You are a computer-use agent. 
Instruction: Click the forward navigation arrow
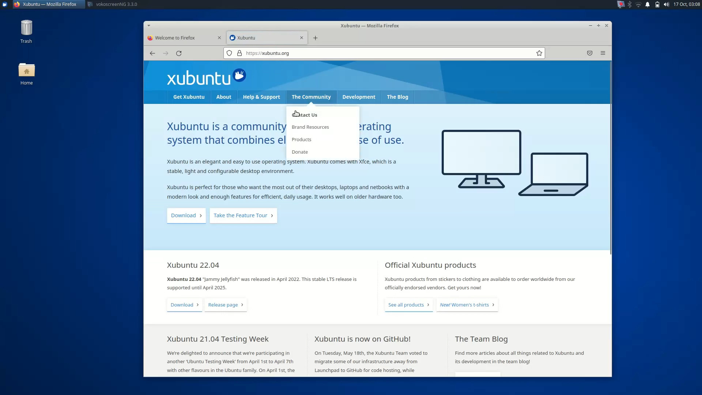coord(165,53)
